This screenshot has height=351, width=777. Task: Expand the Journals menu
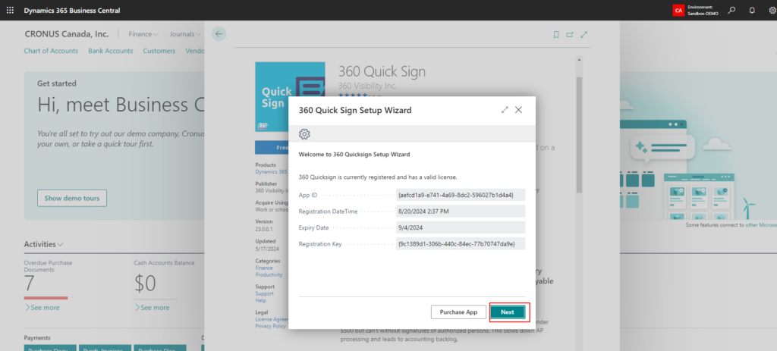(x=185, y=34)
